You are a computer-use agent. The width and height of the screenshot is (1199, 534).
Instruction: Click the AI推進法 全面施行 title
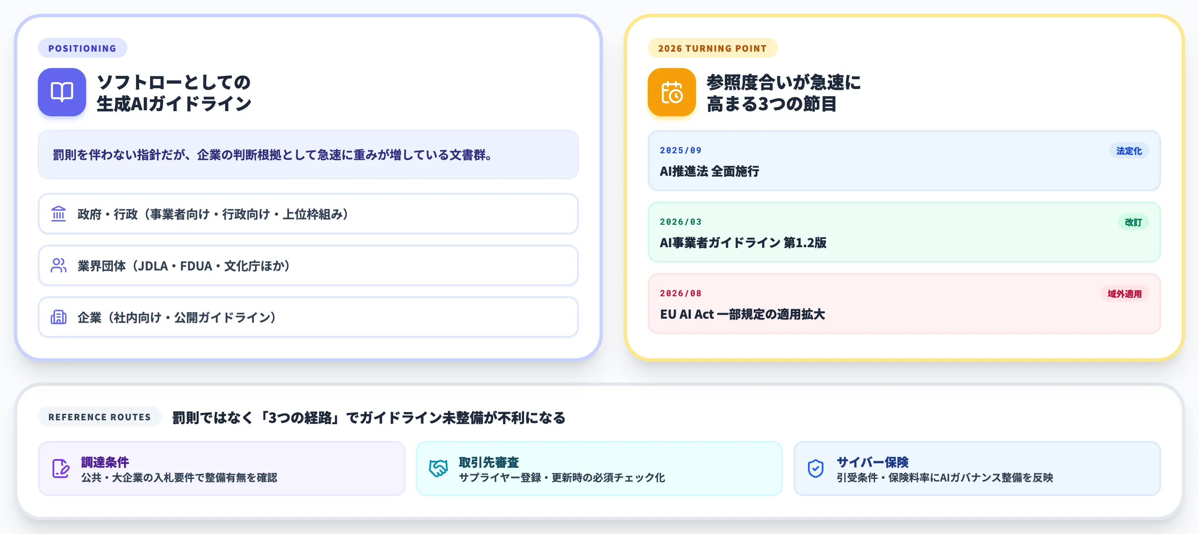click(709, 171)
